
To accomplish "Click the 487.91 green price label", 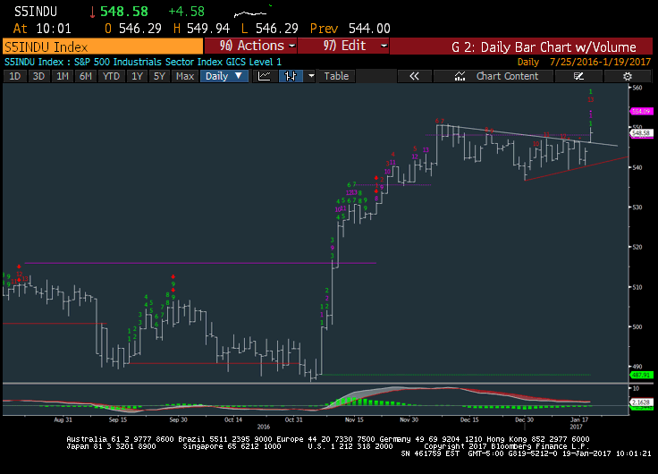I will click(x=641, y=375).
